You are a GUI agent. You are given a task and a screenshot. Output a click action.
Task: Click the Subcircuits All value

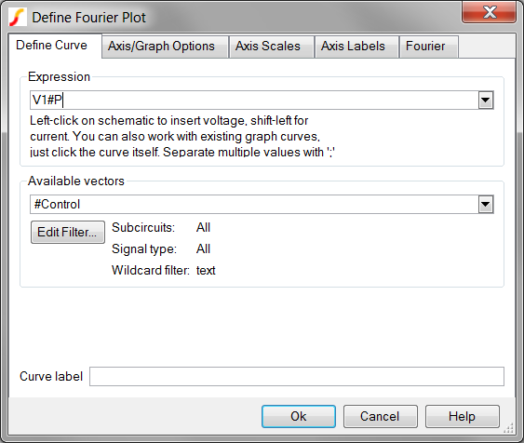(x=203, y=227)
